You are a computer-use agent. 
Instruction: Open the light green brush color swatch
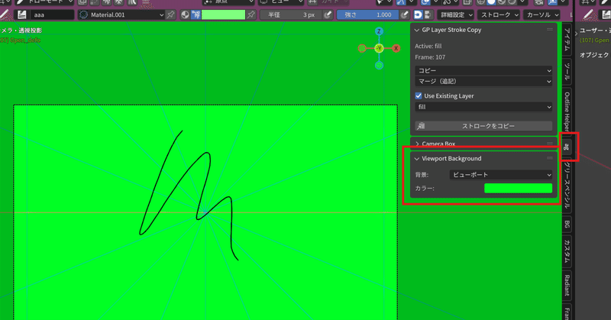pos(223,15)
